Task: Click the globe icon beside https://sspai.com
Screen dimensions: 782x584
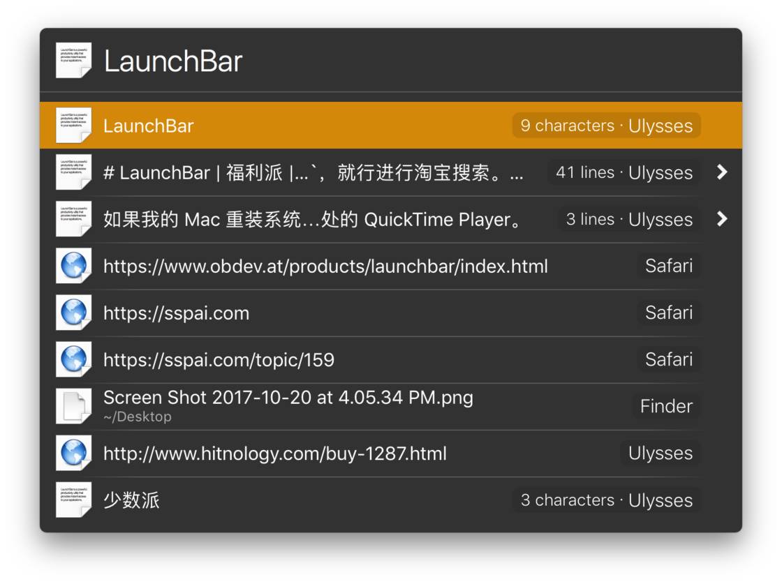Action: pos(73,313)
